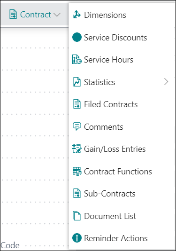Viewport: 176px width, 251px height.
Task: Click the Service Hours clock icon
Action: 77,59
